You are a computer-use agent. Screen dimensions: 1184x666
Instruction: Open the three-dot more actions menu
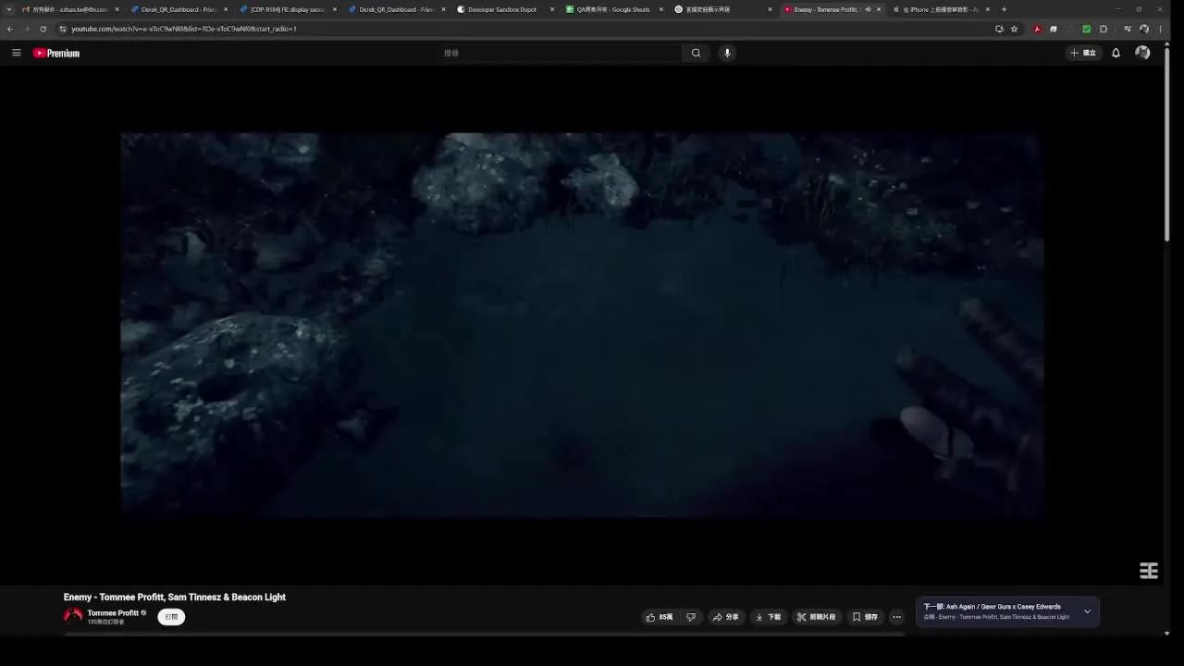(895, 616)
